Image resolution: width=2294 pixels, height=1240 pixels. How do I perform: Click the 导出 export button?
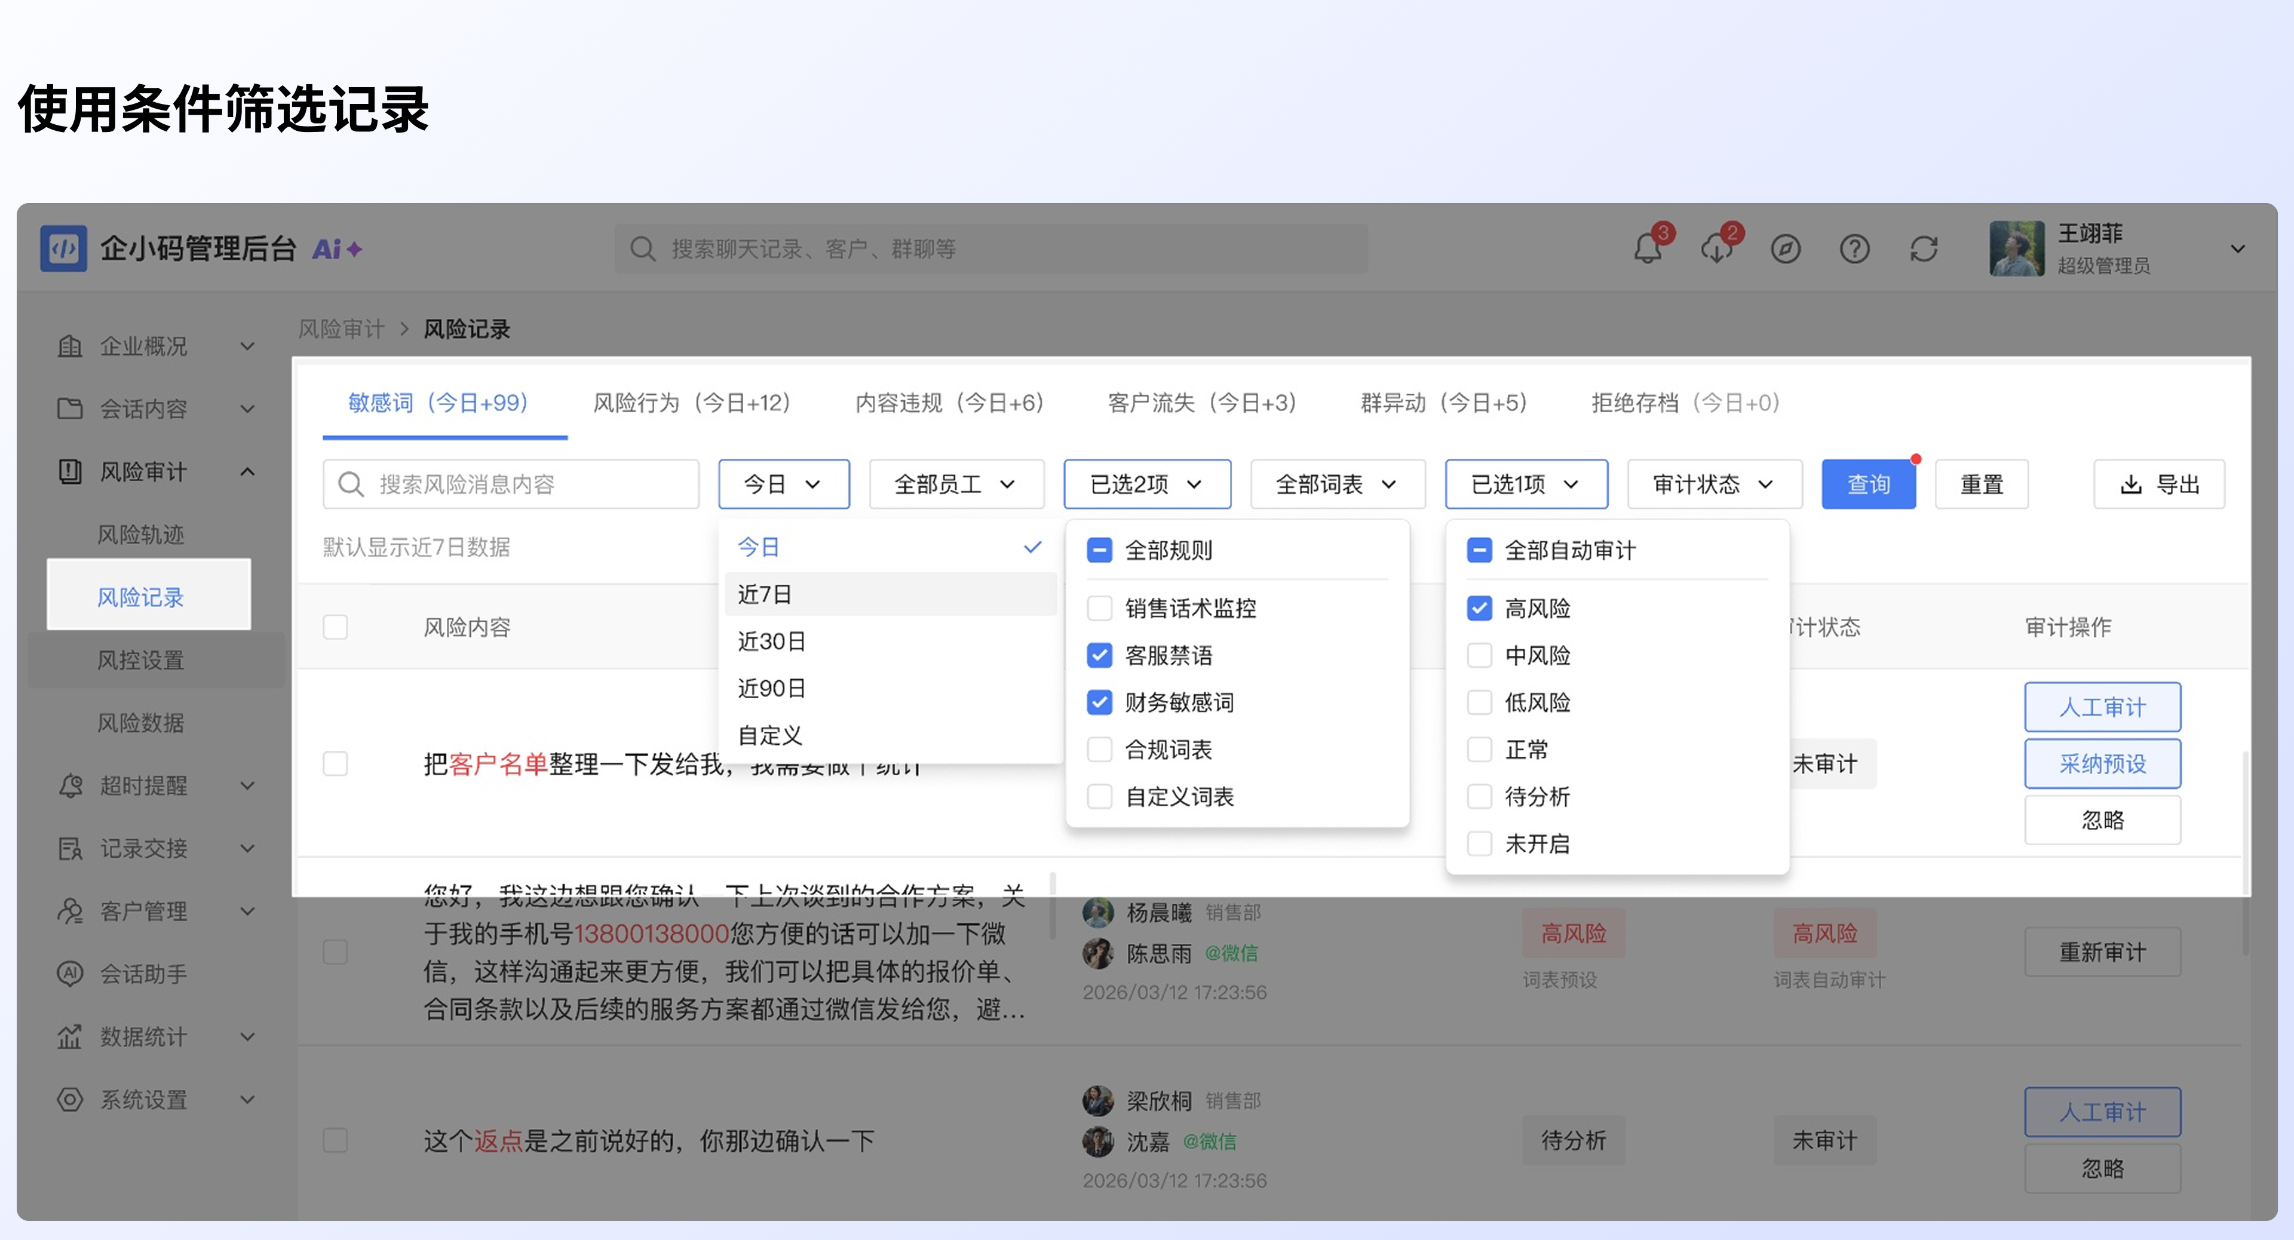pyautogui.click(x=2158, y=484)
